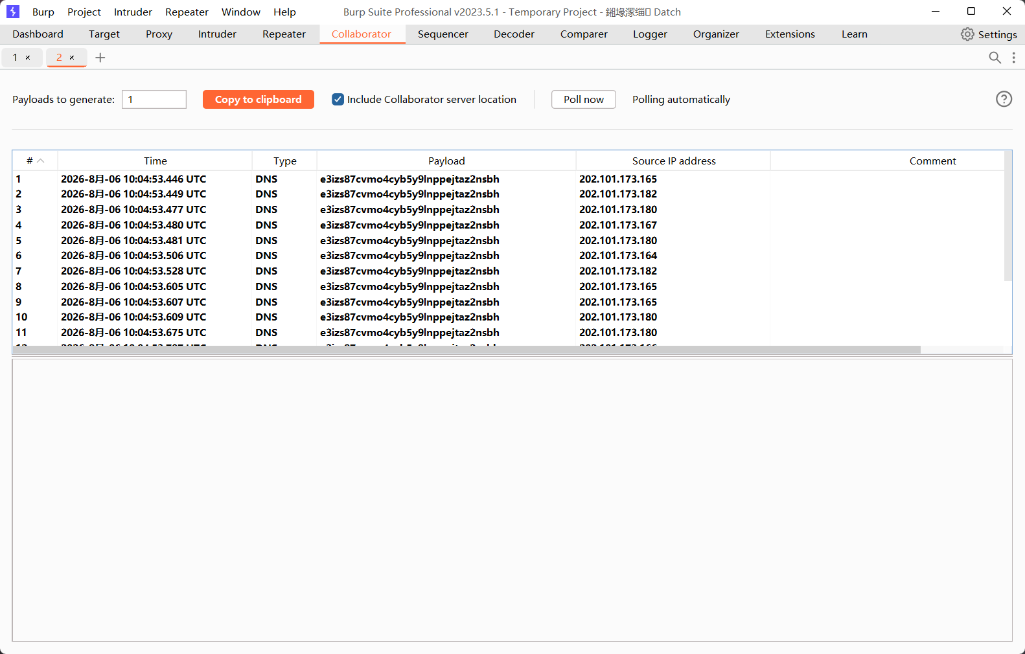
Task: Switch to the Comparer tab
Action: [584, 34]
